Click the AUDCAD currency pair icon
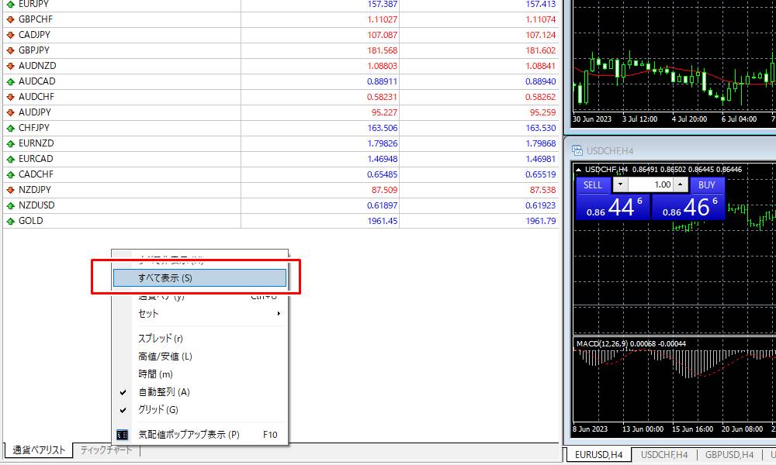This screenshot has width=776, height=465. click(10, 81)
